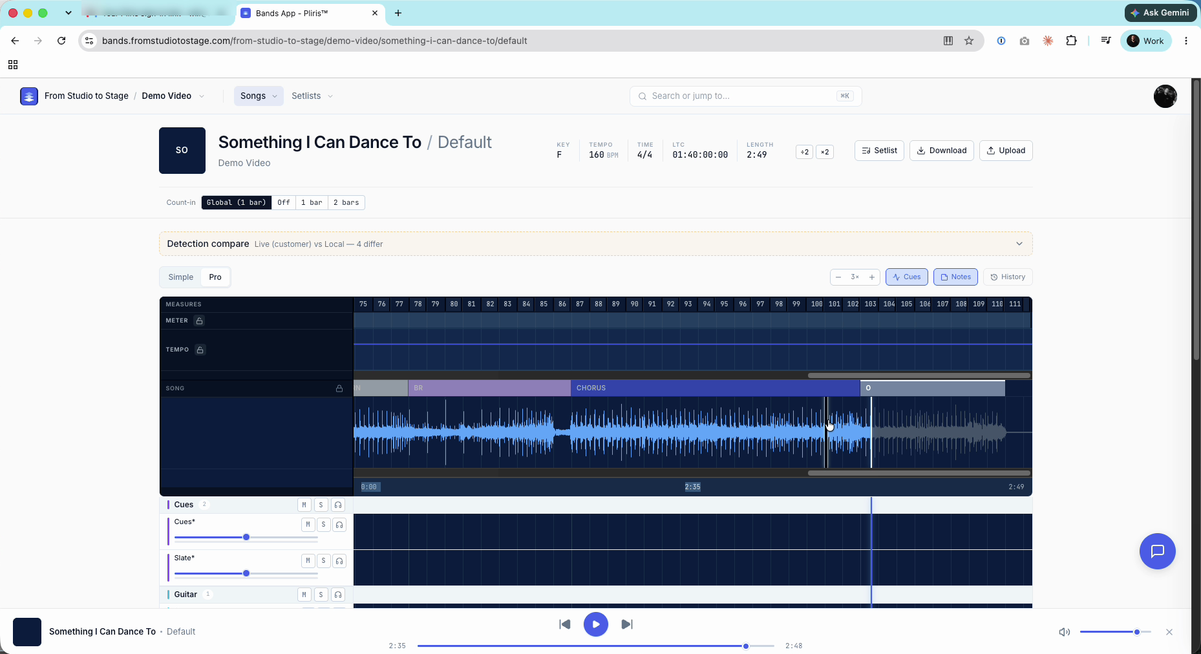The width and height of the screenshot is (1201, 654).
Task: Switch to Simple view tab
Action: [181, 277]
